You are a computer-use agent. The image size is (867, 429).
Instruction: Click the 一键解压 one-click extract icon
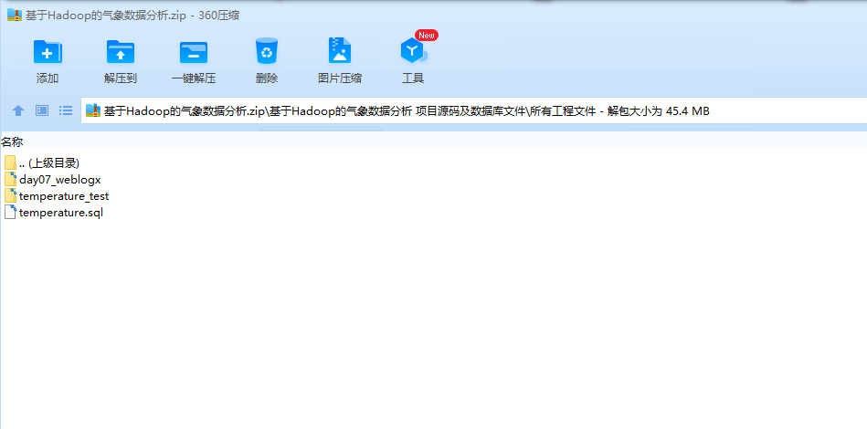194,52
